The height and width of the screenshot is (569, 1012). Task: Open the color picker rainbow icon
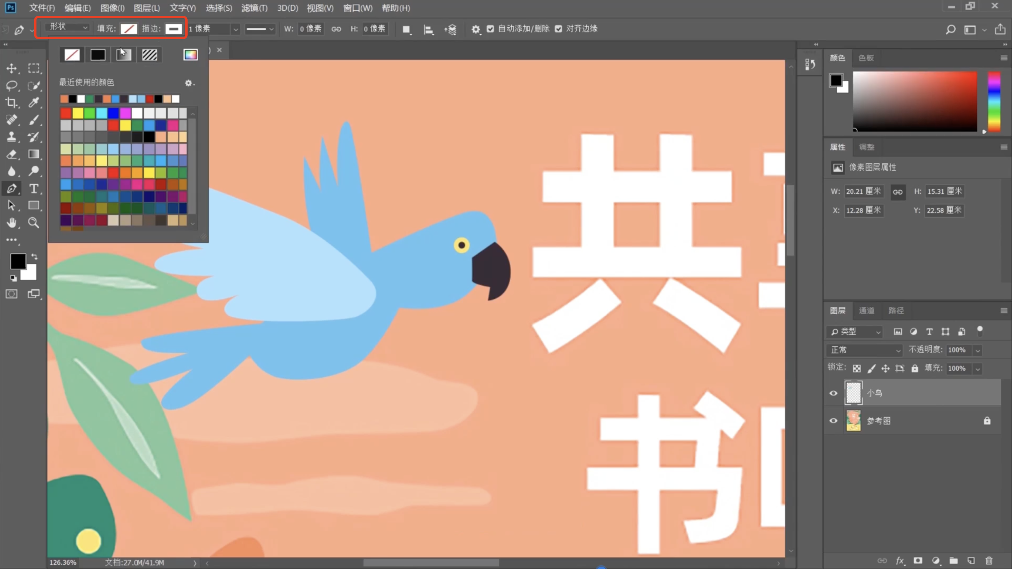coord(191,55)
